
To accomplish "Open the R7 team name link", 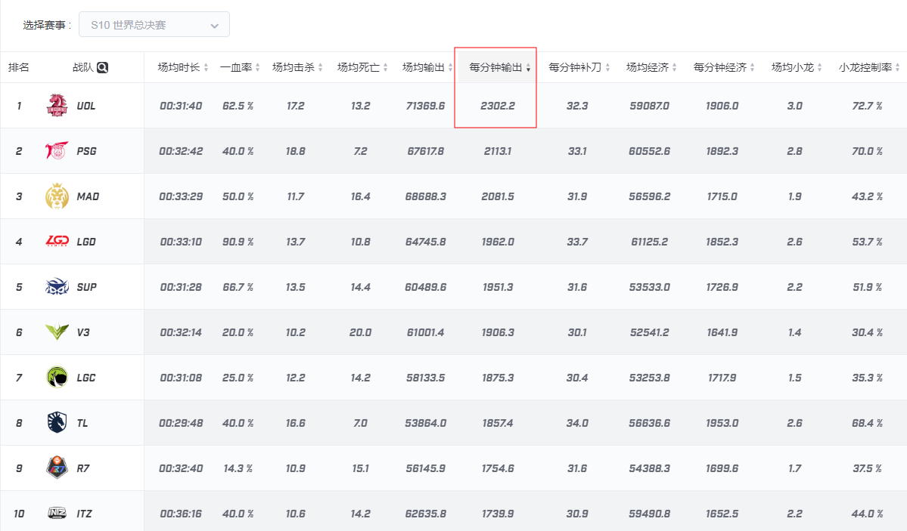I will 83,468.
